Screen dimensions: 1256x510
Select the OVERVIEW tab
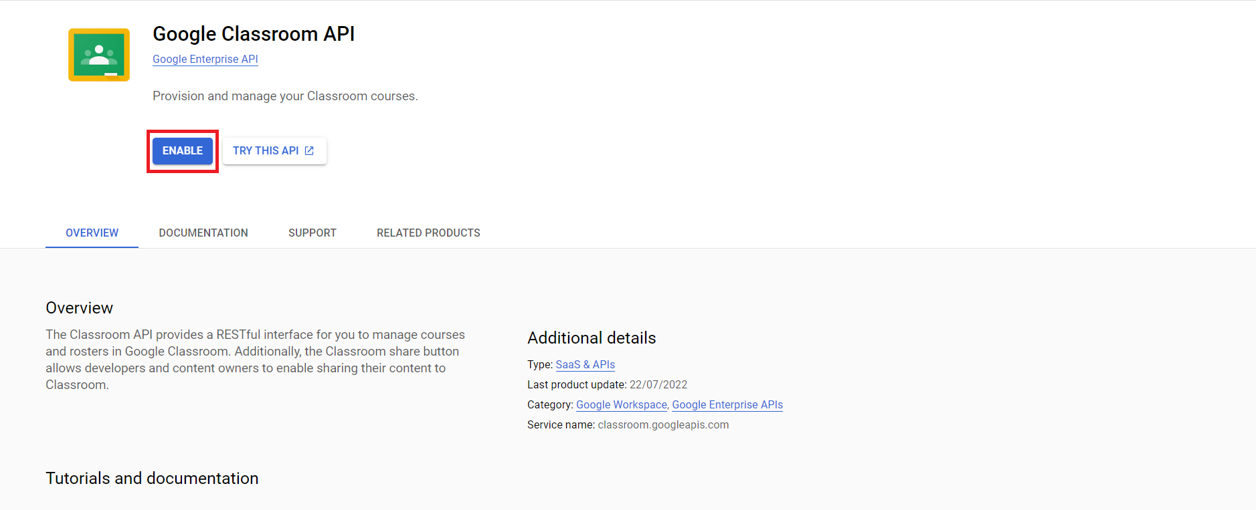(x=92, y=233)
